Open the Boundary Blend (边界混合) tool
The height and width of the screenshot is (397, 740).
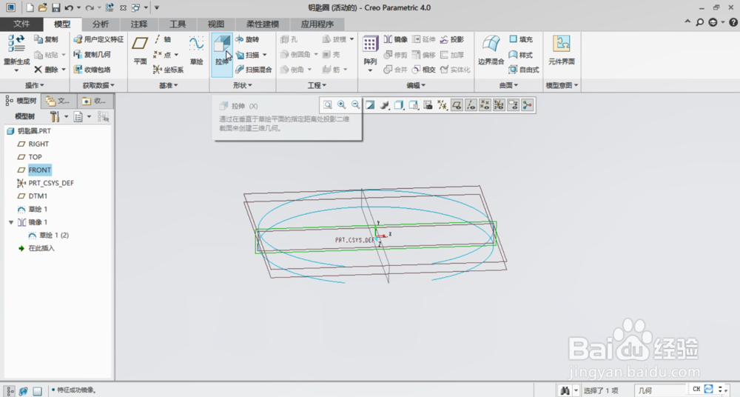(x=491, y=50)
